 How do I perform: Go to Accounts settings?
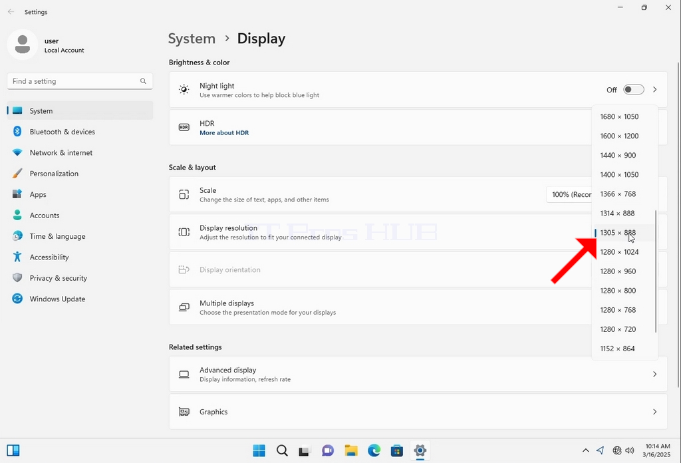point(80,215)
